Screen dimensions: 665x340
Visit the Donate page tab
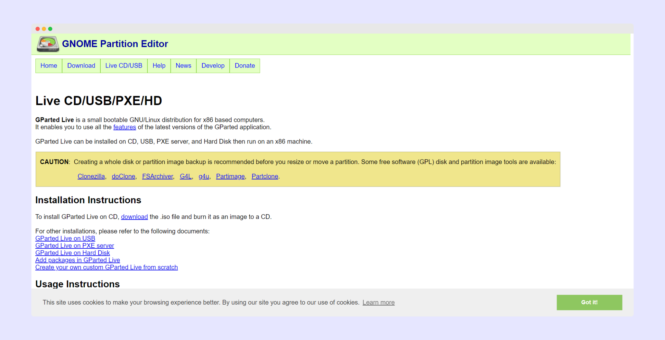(245, 66)
